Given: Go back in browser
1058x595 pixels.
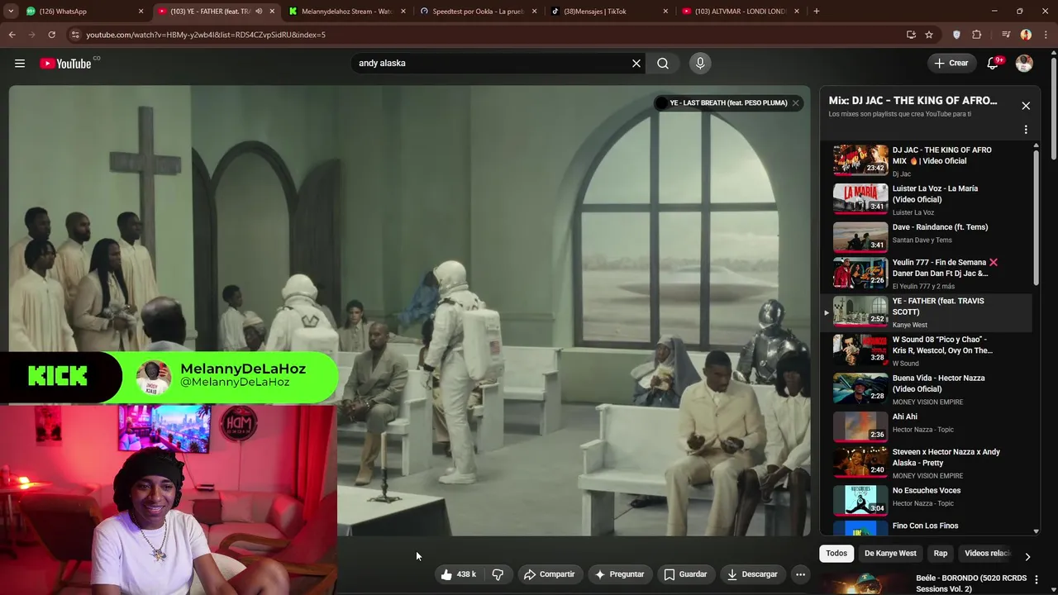Looking at the screenshot, I should (12, 35).
